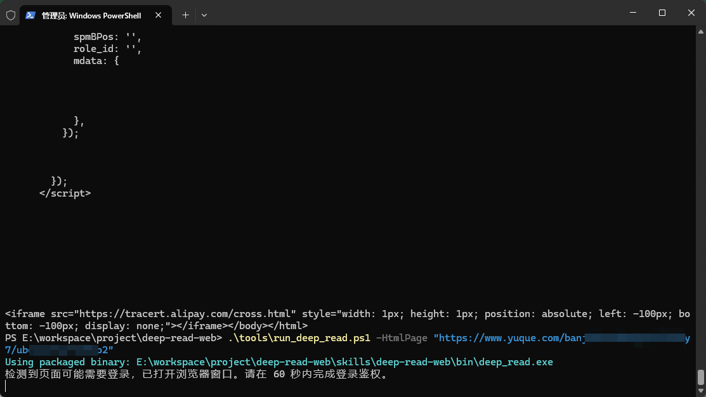Open a new tab with the plus button
The image size is (706, 397).
pyautogui.click(x=185, y=15)
